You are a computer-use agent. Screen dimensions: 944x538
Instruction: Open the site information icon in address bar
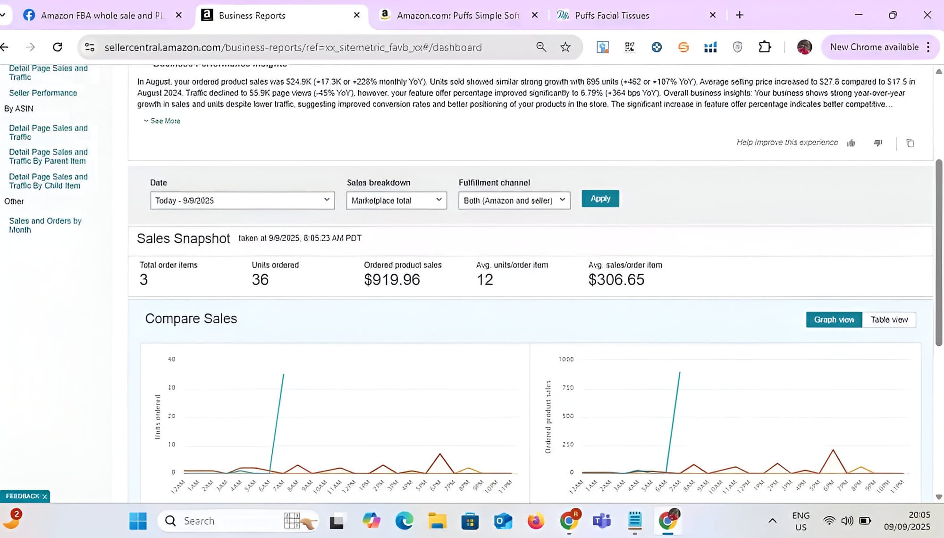(90, 47)
